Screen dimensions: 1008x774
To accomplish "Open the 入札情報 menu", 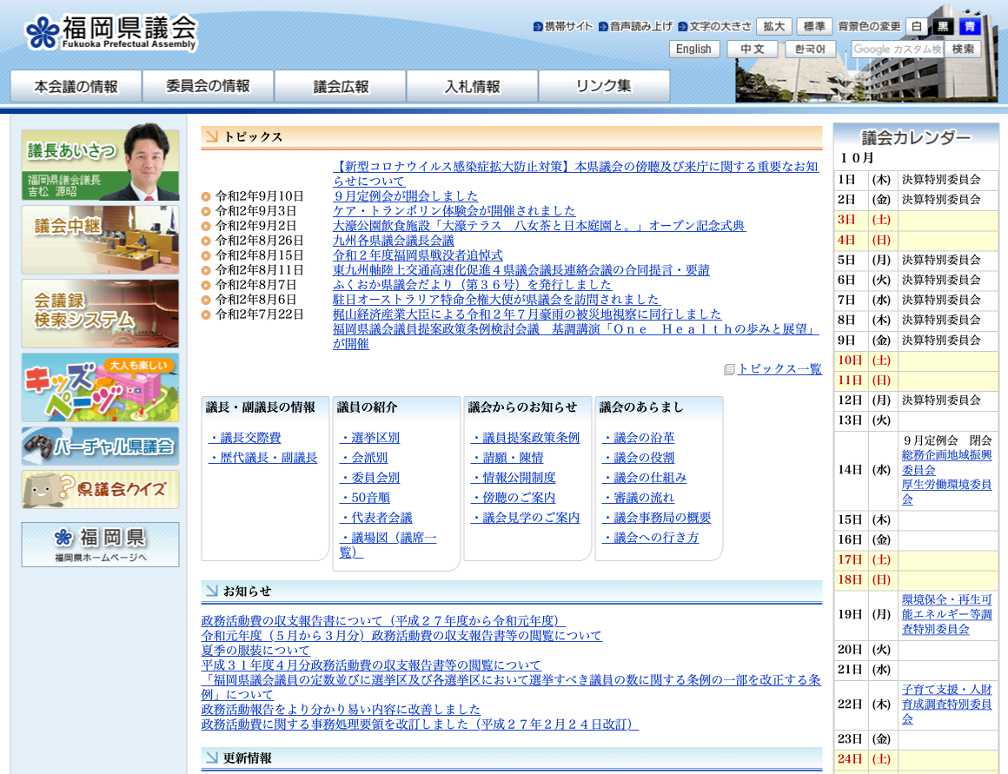I will point(472,86).
